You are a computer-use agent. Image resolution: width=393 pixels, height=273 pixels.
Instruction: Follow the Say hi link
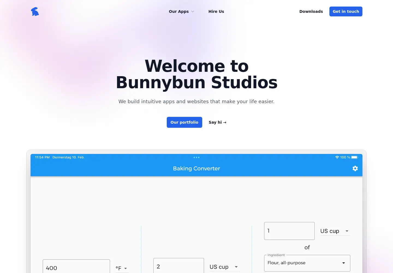click(218, 122)
